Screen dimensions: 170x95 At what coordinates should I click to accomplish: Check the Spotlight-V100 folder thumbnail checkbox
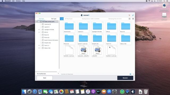(102, 22)
